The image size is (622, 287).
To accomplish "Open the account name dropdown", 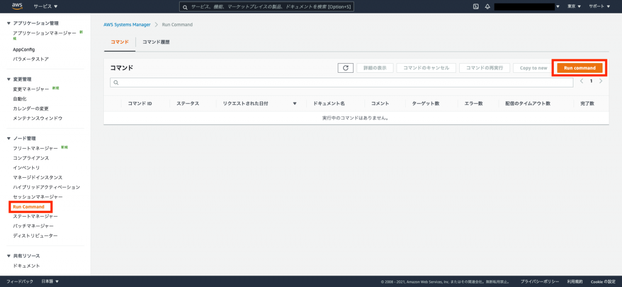I will [527, 6].
